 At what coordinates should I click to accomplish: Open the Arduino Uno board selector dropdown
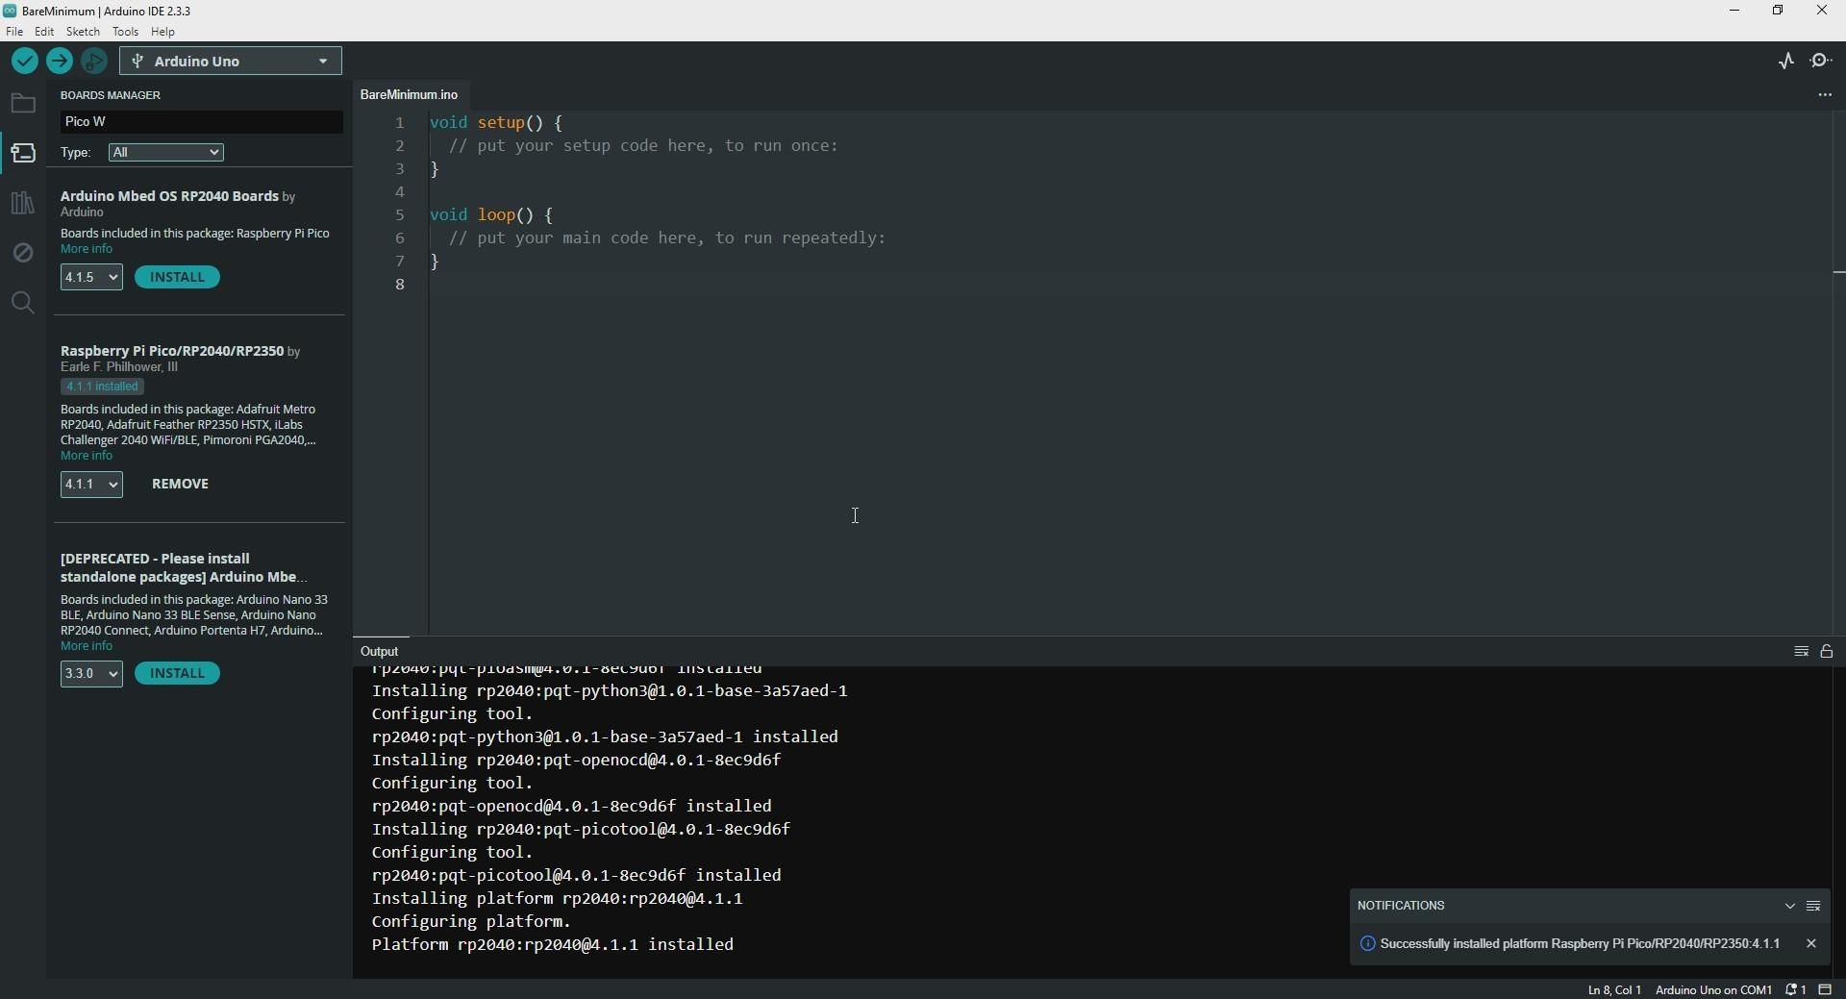click(231, 62)
